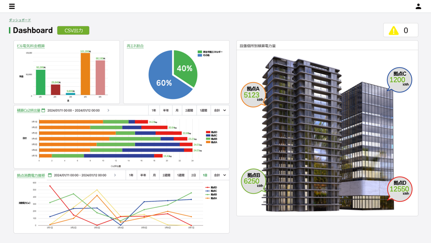Click the 拠点A 5123 kWh bubble

tap(253, 94)
